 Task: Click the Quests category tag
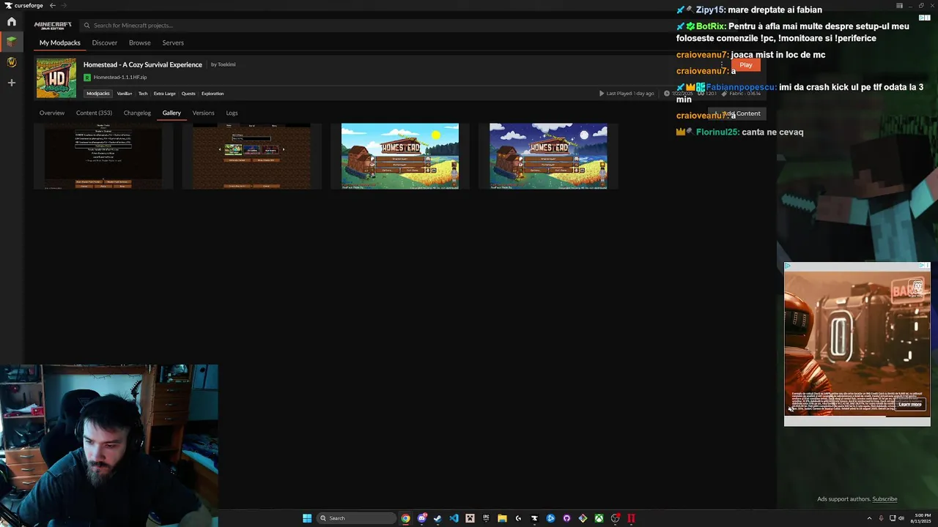(x=188, y=94)
